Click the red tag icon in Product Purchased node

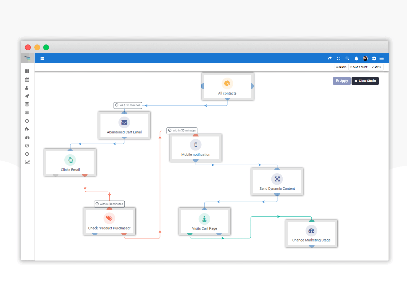pos(109,218)
